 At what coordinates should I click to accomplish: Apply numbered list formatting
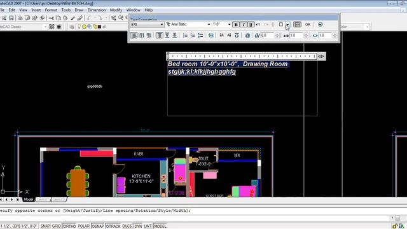[185, 36]
